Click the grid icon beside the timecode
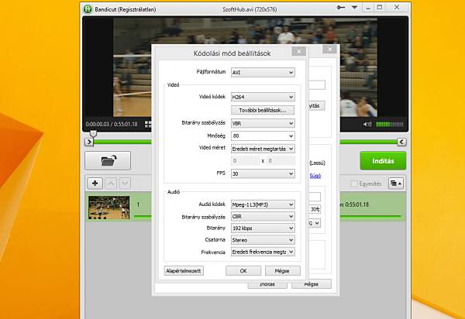This screenshot has width=465, height=319. [x=148, y=124]
